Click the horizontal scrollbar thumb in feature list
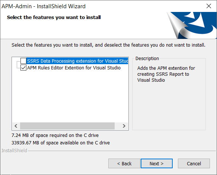Viewport: 217px width, 175px height. 67,126
